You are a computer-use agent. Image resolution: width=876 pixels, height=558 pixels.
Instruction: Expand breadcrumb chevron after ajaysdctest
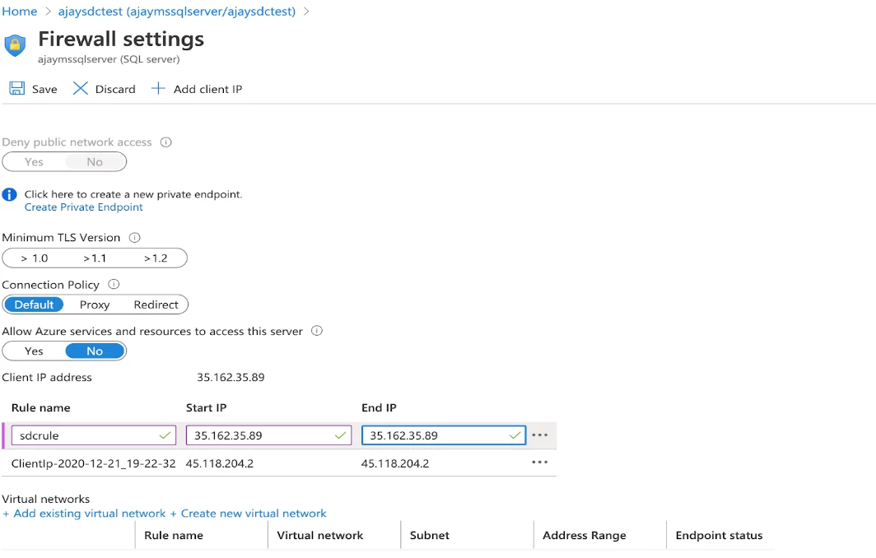(x=305, y=12)
